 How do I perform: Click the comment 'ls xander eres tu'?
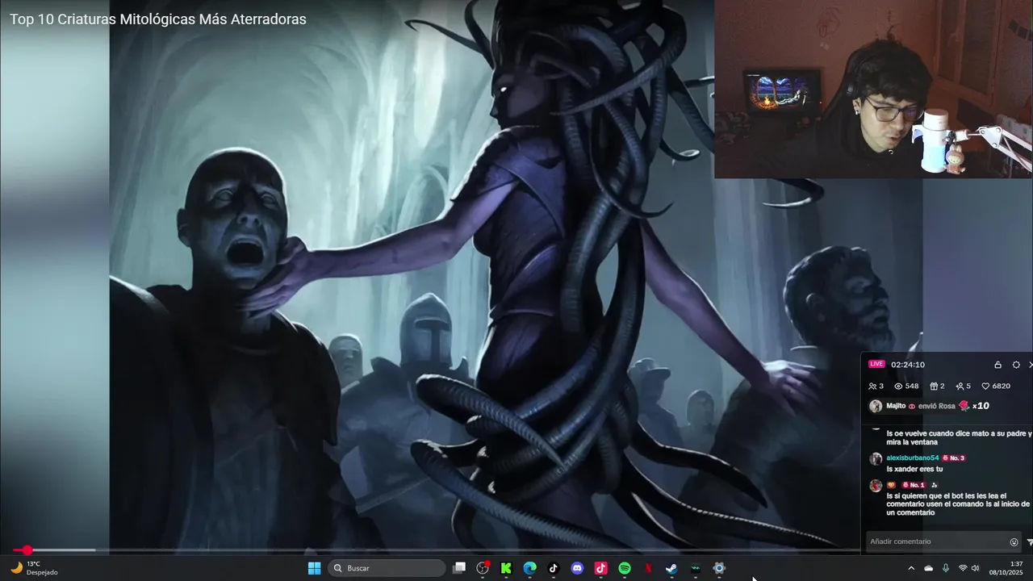pyautogui.click(x=914, y=469)
